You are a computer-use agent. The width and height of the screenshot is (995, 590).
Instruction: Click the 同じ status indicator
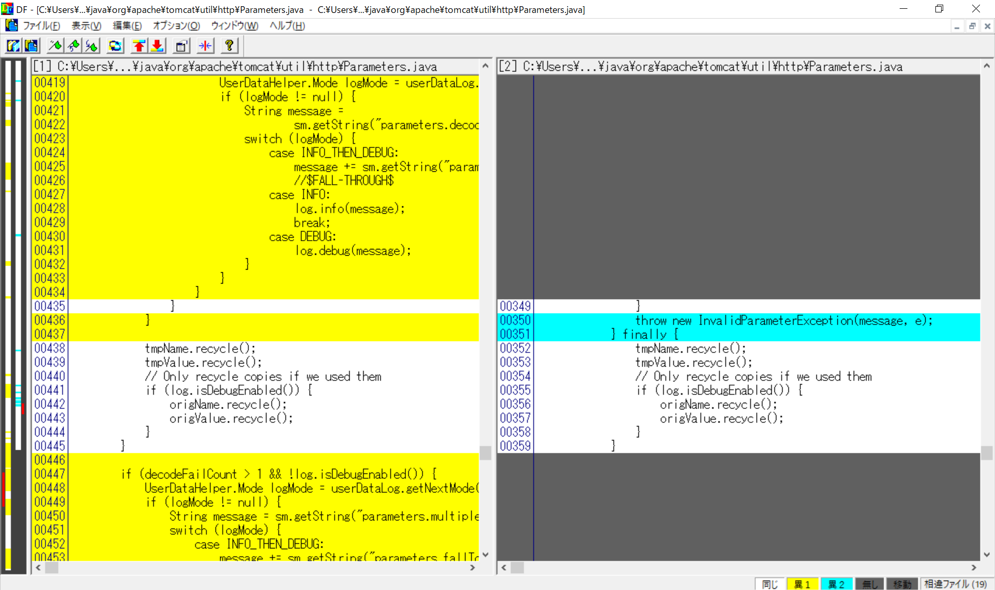coord(769,584)
